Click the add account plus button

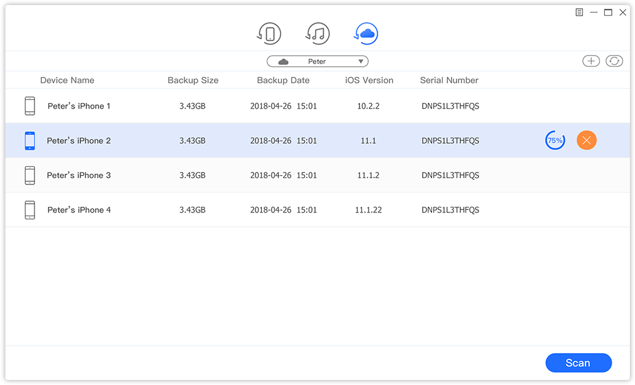pos(591,61)
